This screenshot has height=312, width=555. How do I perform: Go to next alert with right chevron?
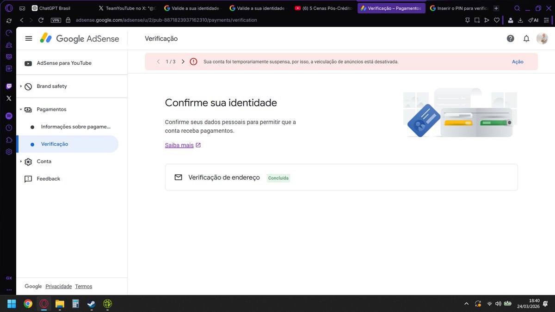pyautogui.click(x=183, y=61)
